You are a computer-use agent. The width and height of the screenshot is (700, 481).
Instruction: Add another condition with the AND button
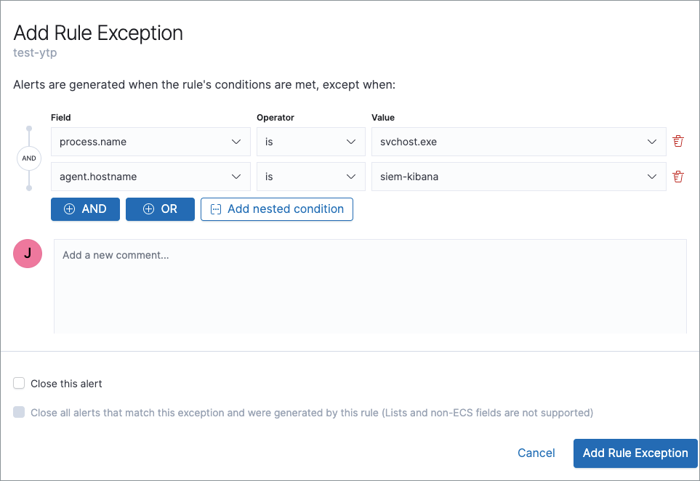click(x=85, y=209)
